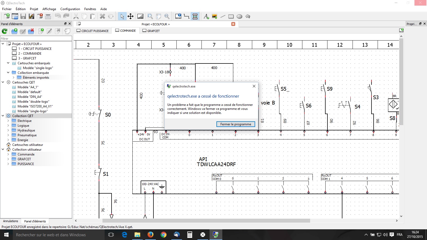Click the Filtrer search field
427x240 pixels.
click(36, 39)
